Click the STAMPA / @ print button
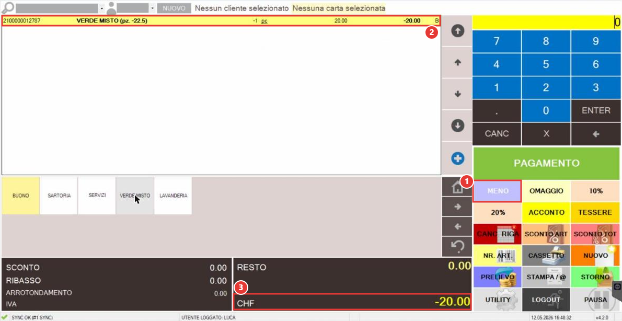The height and width of the screenshot is (321, 622). 546,277
